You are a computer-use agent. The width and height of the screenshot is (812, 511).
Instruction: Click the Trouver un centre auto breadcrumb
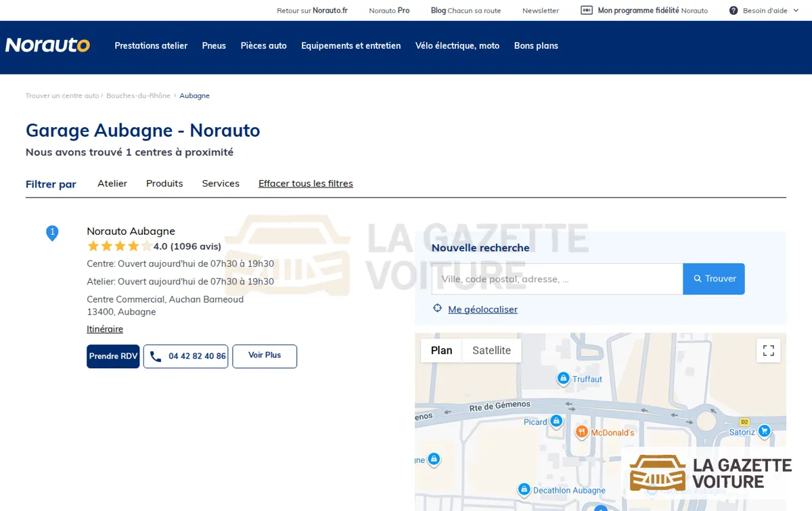coord(62,95)
